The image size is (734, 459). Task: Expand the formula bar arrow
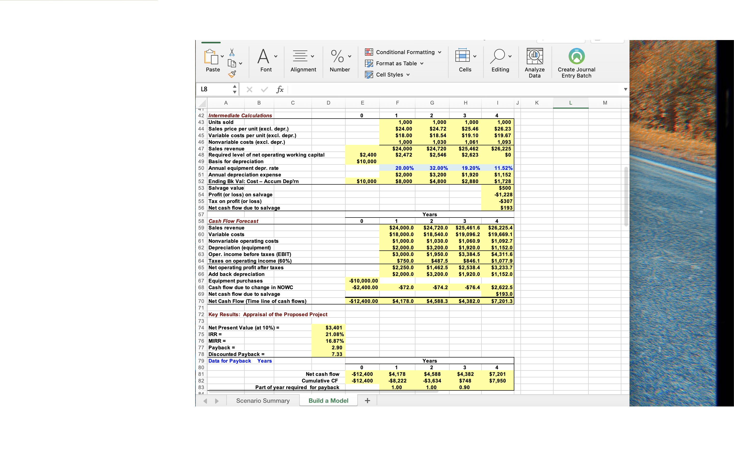625,89
